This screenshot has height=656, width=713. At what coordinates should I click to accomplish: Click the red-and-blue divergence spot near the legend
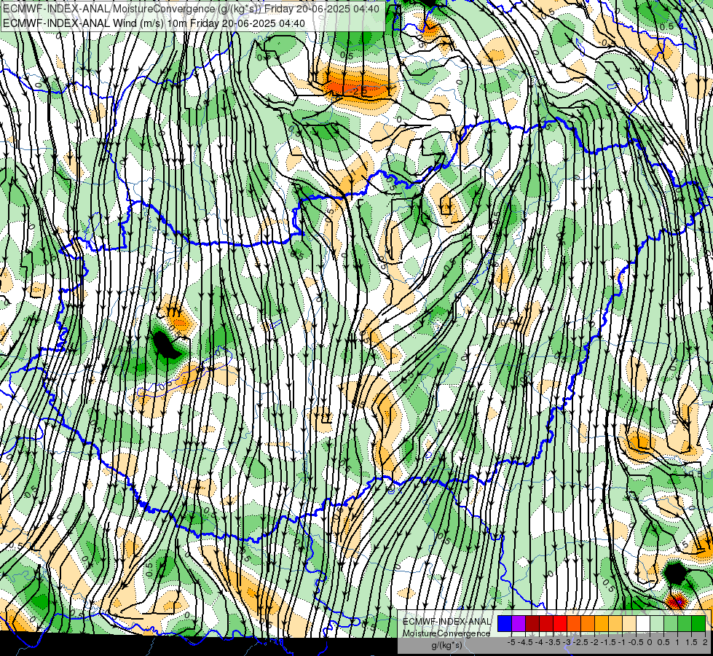(x=676, y=602)
